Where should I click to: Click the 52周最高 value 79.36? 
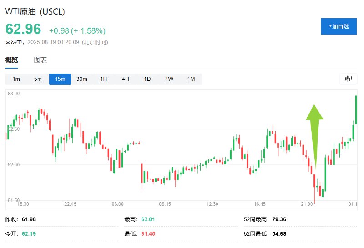click(x=279, y=219)
